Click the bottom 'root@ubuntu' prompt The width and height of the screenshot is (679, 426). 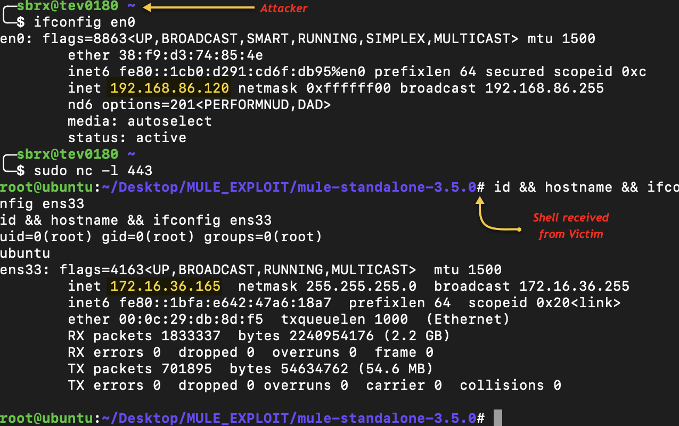[46, 419]
